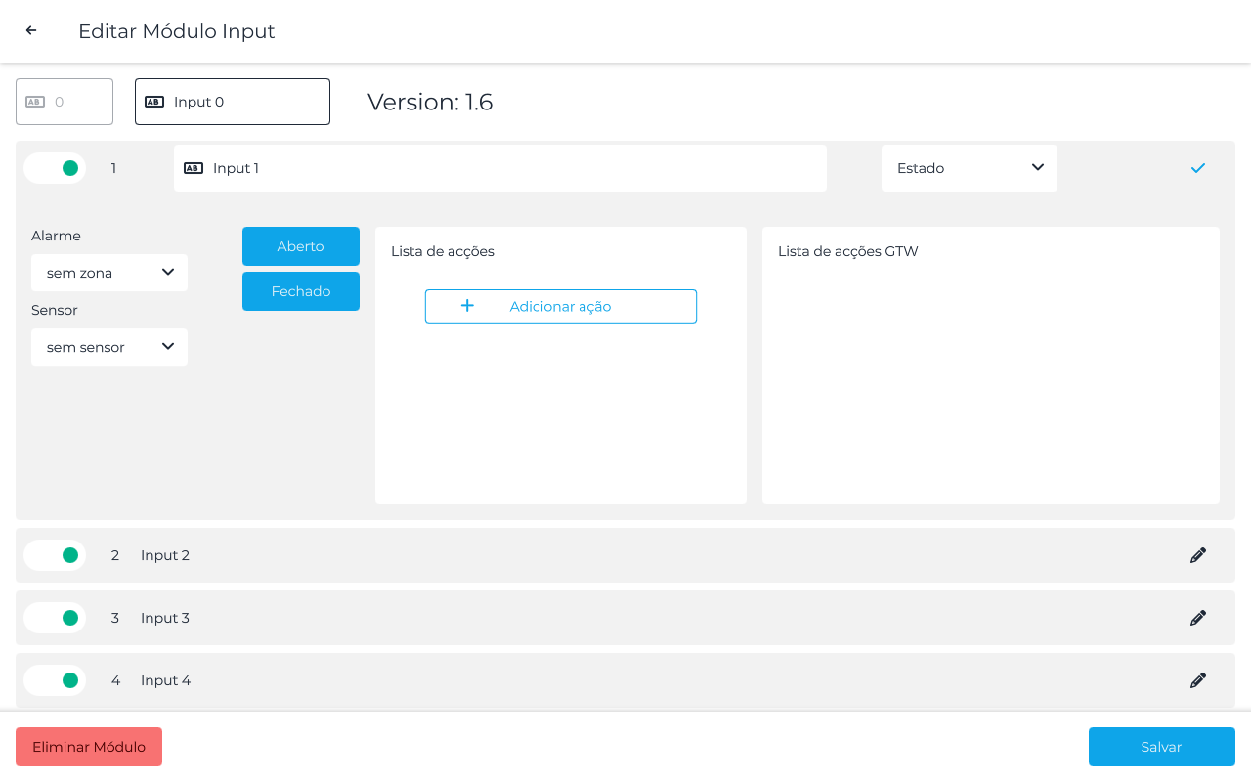Click the Salvar button
Image resolution: width=1251 pixels, height=782 pixels.
[x=1161, y=747]
